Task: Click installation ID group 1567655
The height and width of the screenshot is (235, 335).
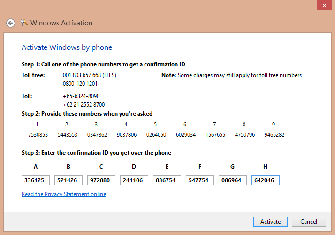Action: [x=215, y=135]
